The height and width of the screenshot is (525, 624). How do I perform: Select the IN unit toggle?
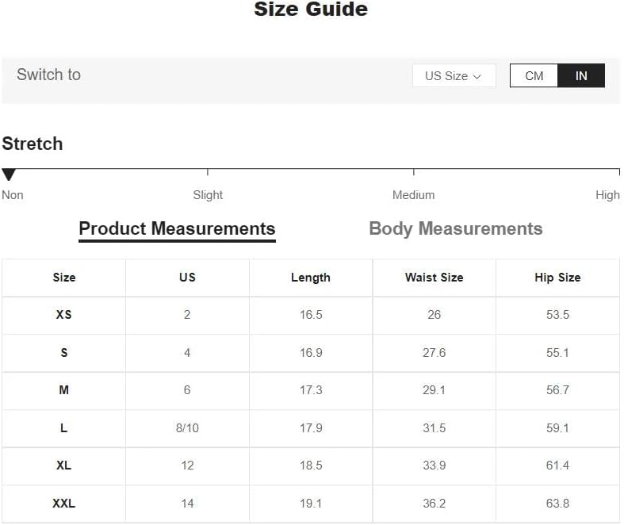click(581, 75)
